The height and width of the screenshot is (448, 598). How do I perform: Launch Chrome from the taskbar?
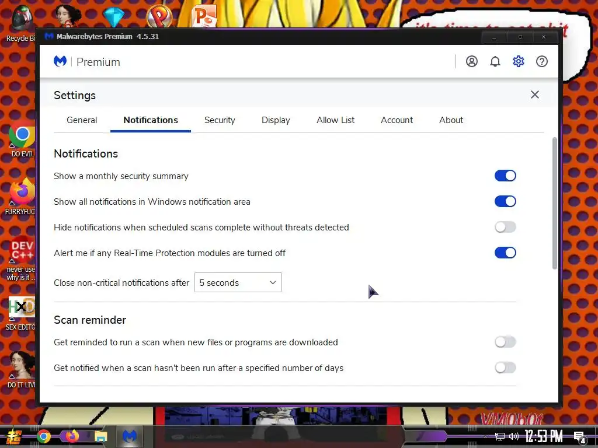[x=43, y=436]
